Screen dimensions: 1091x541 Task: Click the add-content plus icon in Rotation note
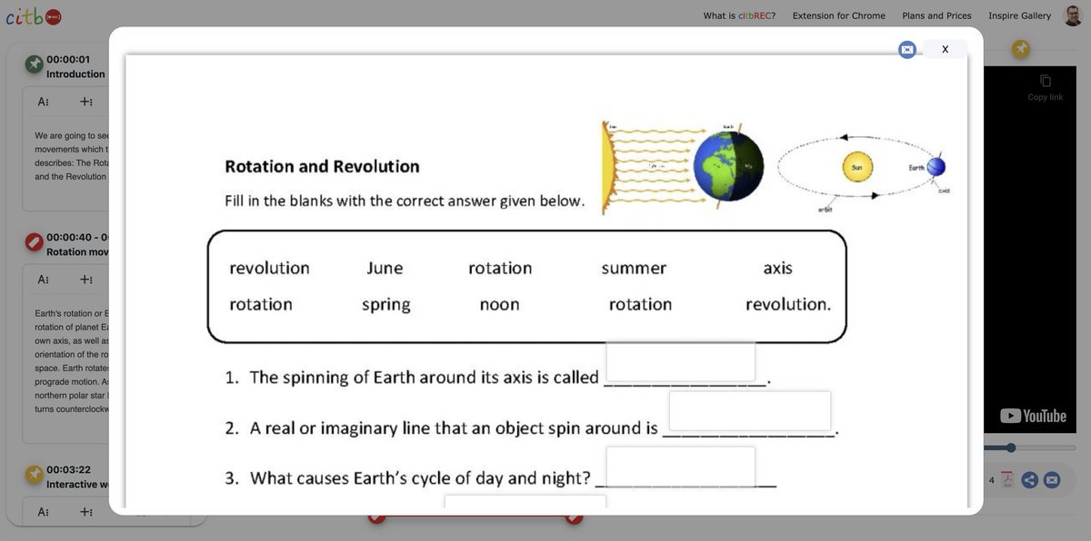(x=85, y=280)
